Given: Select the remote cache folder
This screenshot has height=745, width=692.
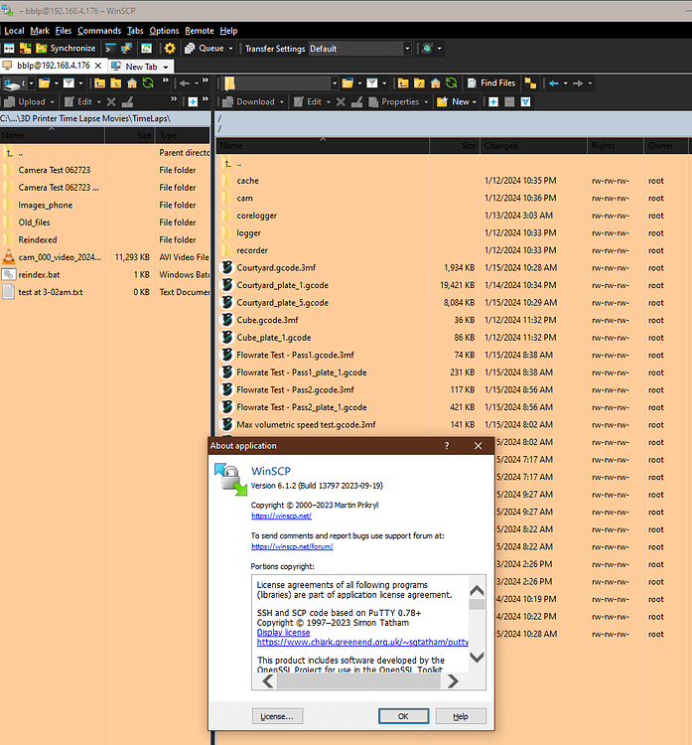Looking at the screenshot, I should tap(247, 181).
